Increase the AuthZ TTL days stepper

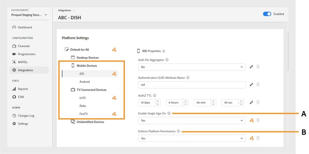pyautogui.click(x=158, y=101)
